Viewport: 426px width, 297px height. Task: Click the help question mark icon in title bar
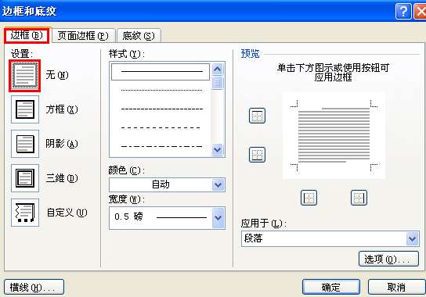click(403, 12)
